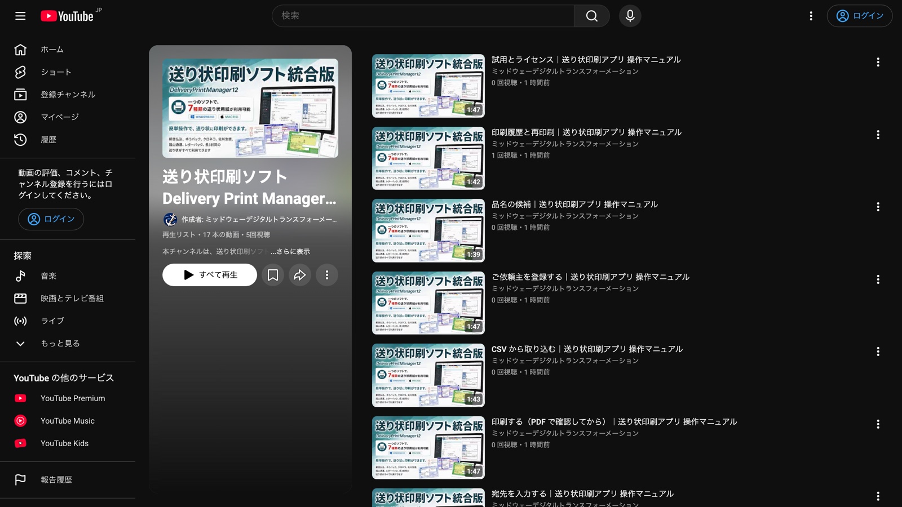
Task: Open video title 宛先を入力する
Action: point(583,494)
